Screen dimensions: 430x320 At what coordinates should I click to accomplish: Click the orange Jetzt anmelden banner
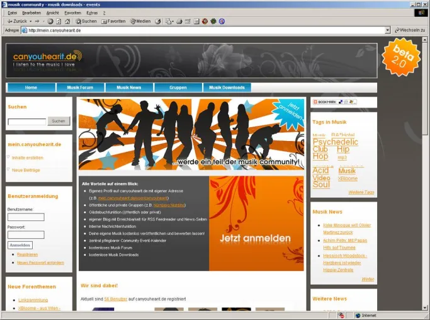[x=256, y=224]
